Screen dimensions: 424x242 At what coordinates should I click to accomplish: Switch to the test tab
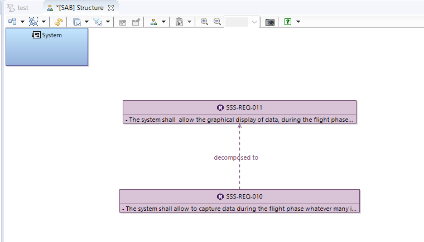18,8
